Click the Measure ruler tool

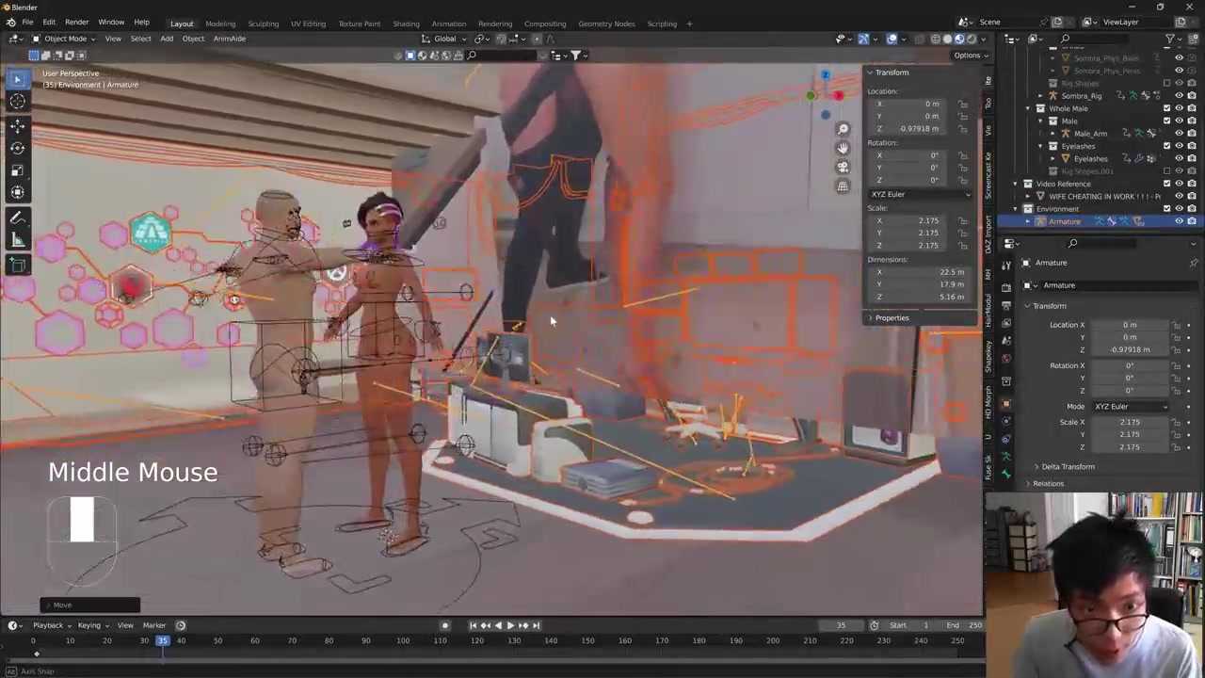17,241
